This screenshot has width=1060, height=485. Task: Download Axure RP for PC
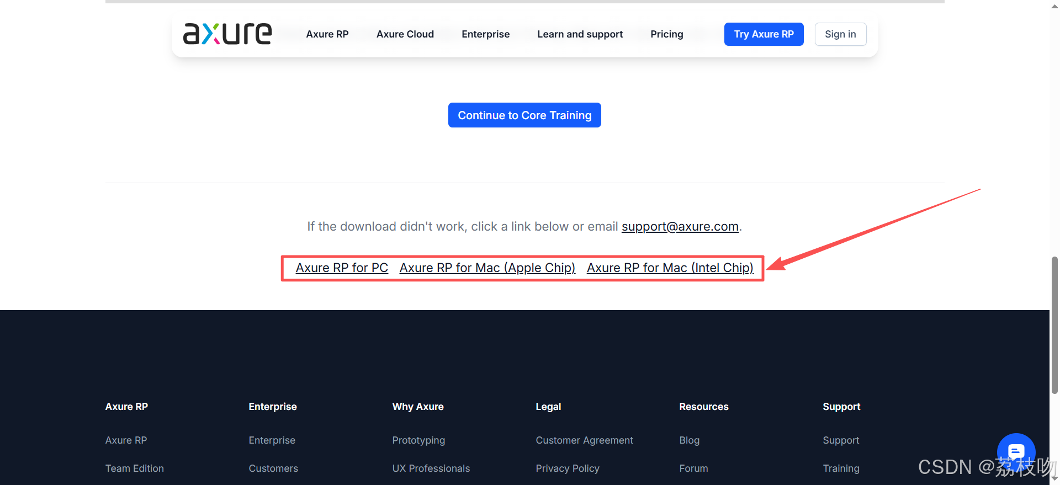point(342,268)
